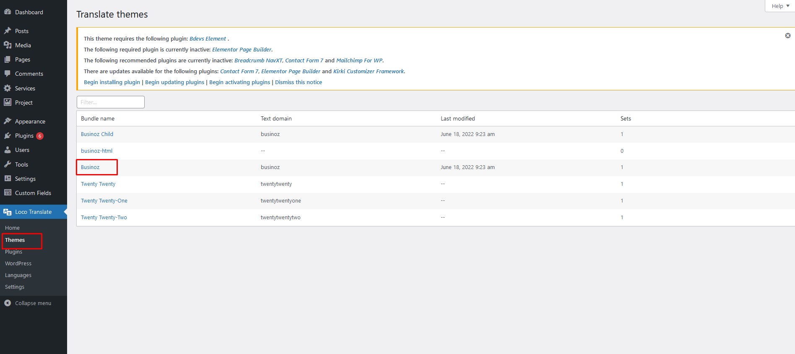Expand the Help dropdown tab
The width and height of the screenshot is (795, 354).
pos(780,6)
